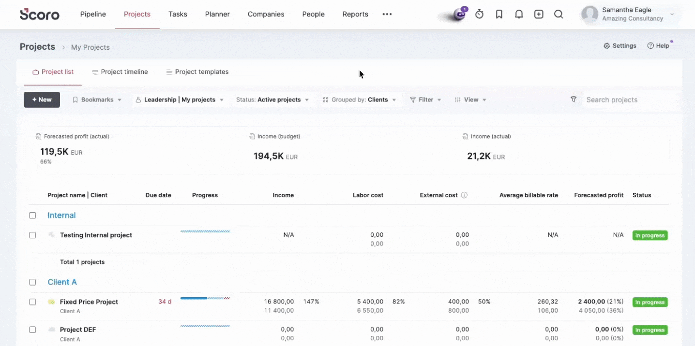This screenshot has height=346, width=695.
Task: Open the purple assistant orb icon
Action: (459, 15)
